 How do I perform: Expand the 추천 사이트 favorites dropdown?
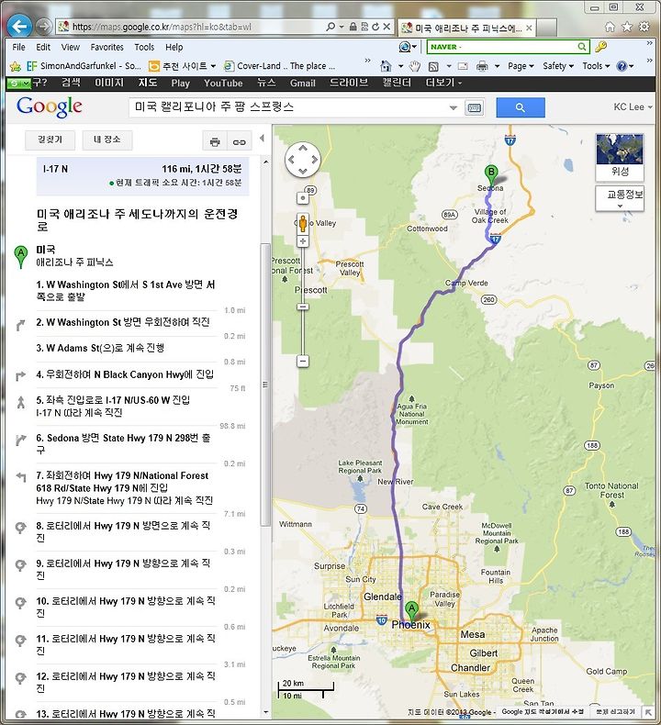click(x=213, y=66)
